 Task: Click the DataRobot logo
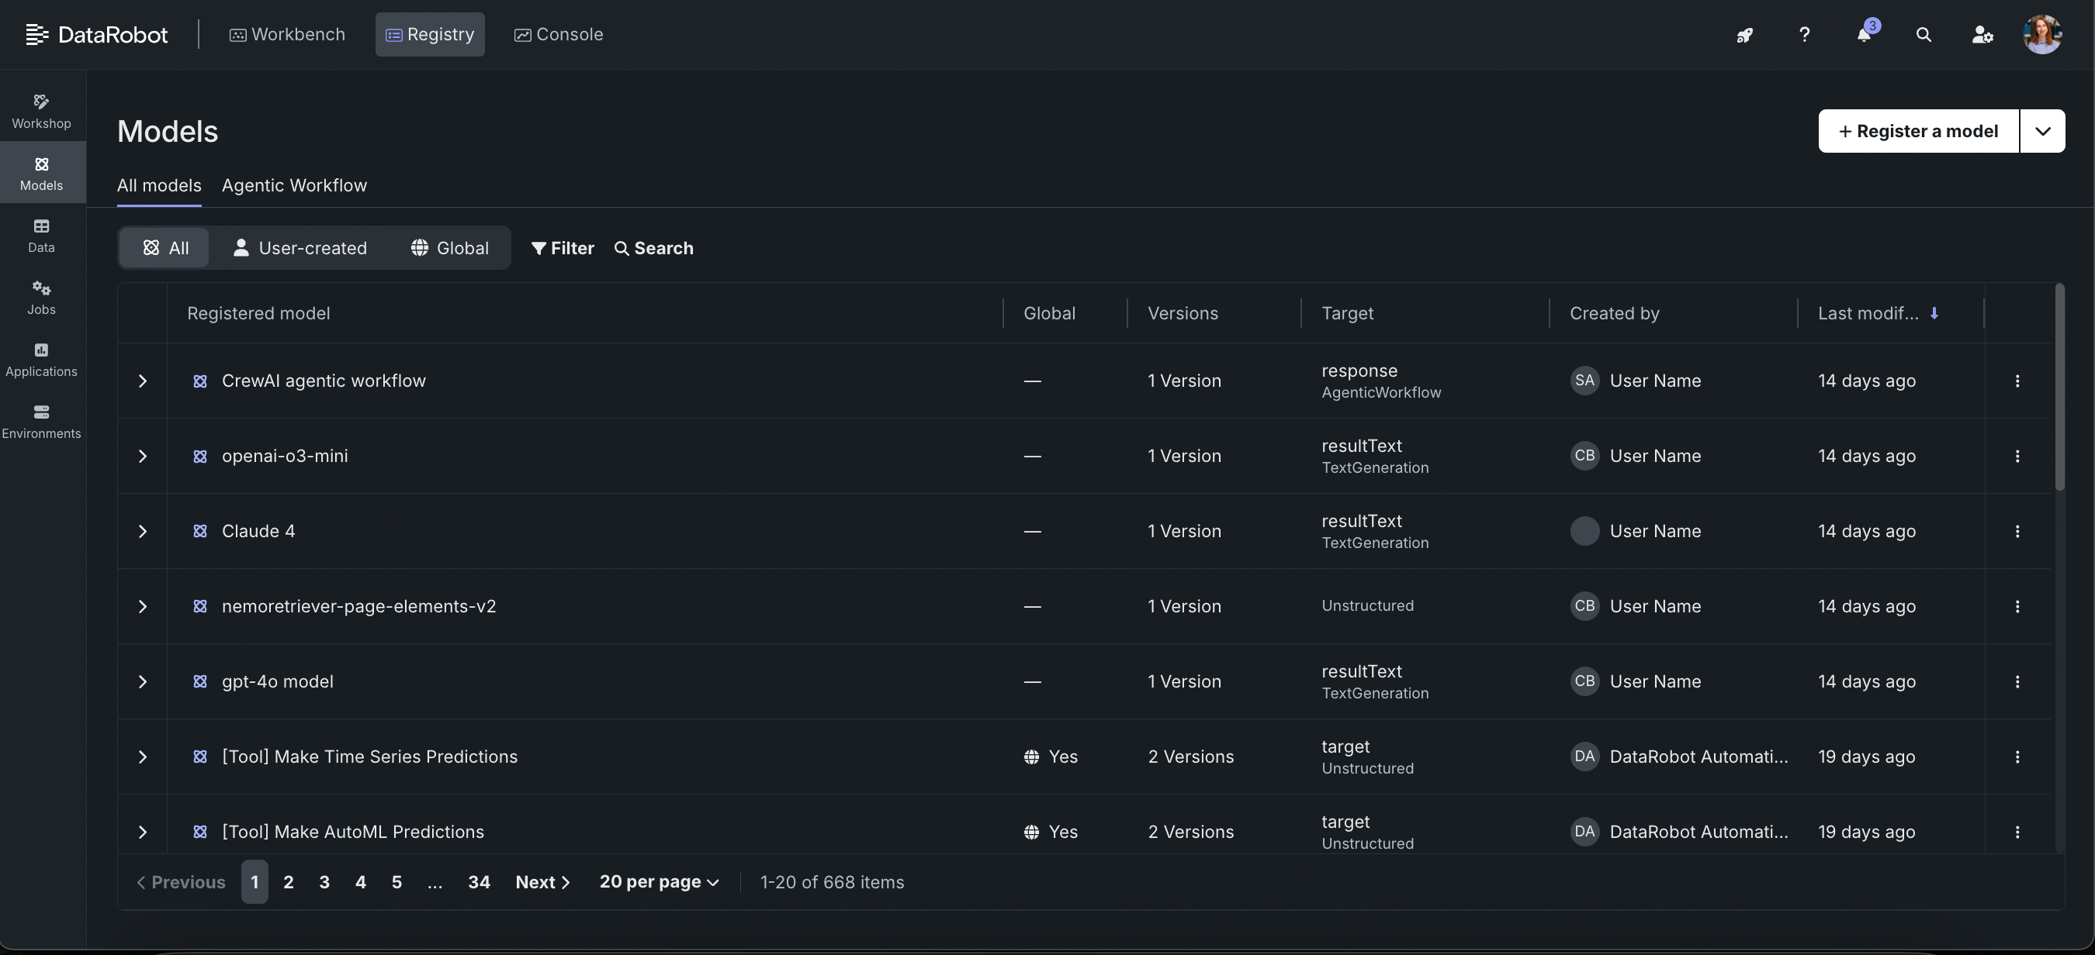[x=97, y=34]
